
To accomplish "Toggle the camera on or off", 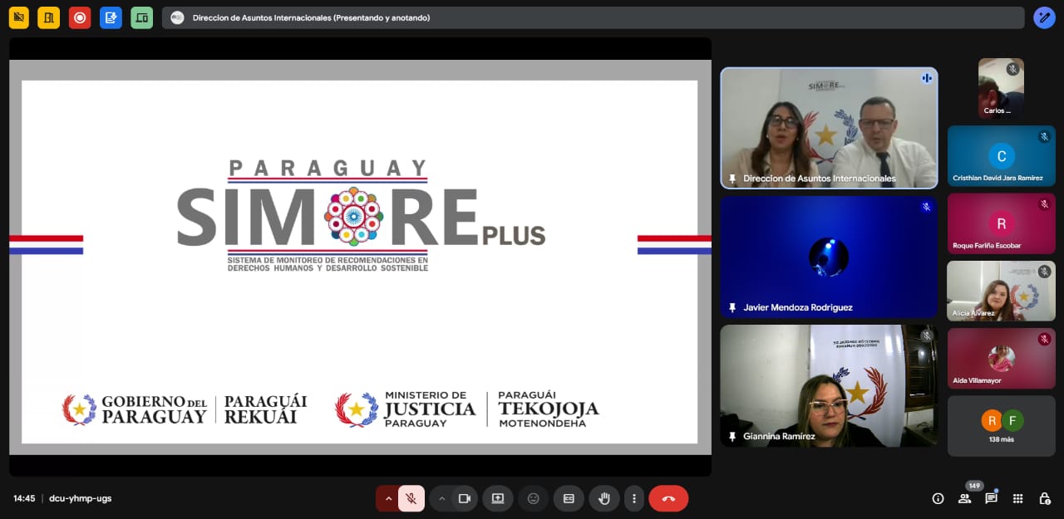I will [465, 498].
